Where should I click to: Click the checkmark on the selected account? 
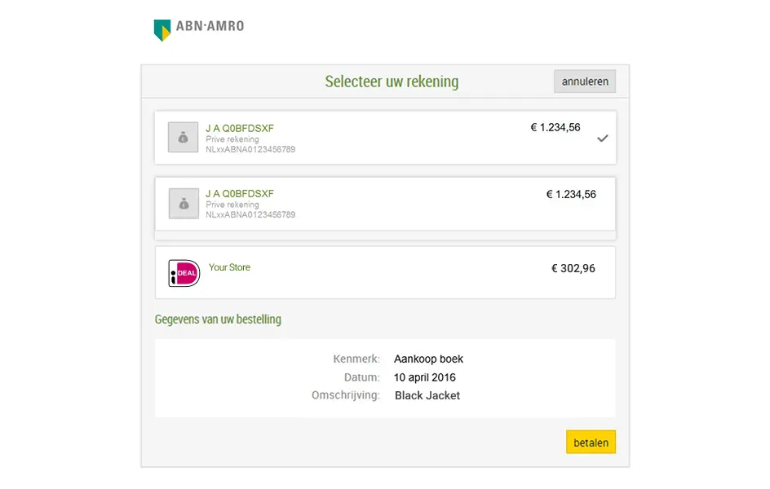603,138
